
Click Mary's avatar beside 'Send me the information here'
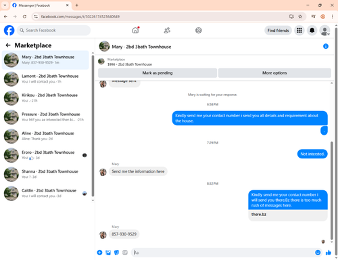tap(103, 172)
